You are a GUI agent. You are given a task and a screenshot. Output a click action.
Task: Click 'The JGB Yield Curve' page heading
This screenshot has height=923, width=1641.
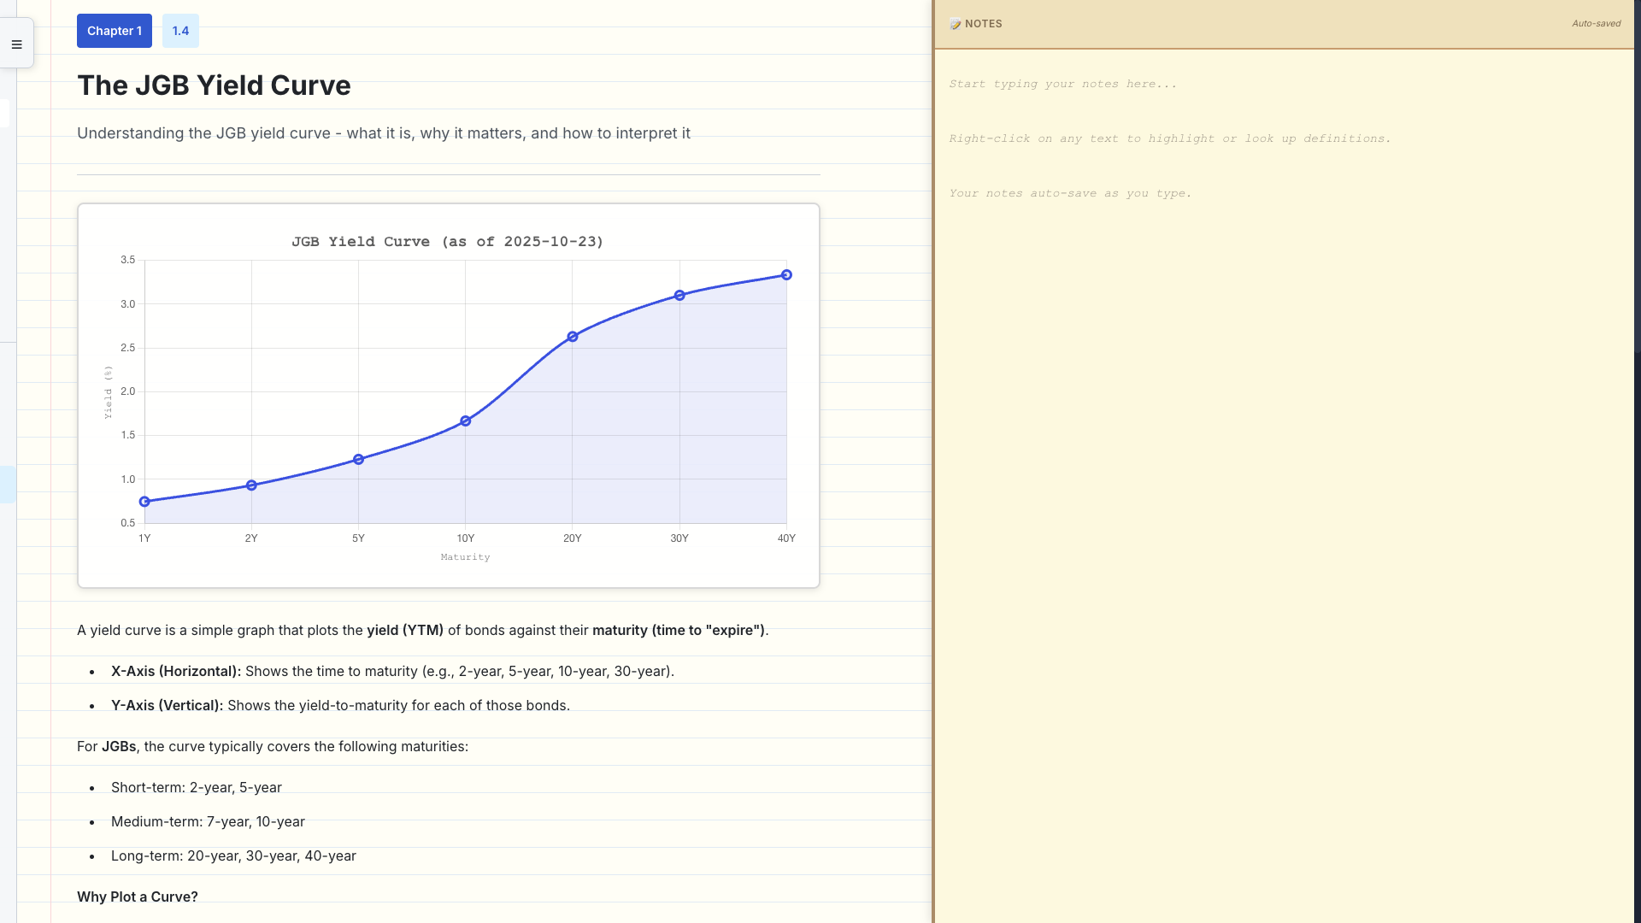pyautogui.click(x=214, y=85)
